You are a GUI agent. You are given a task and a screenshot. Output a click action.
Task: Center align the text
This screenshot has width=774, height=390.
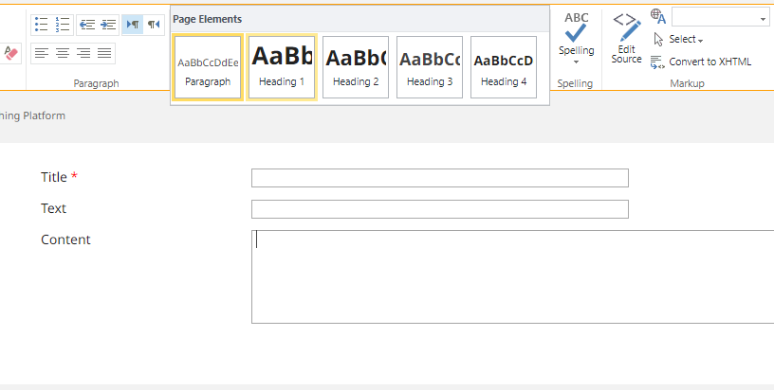point(63,53)
